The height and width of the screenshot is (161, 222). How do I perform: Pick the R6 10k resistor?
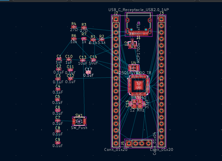(74, 39)
